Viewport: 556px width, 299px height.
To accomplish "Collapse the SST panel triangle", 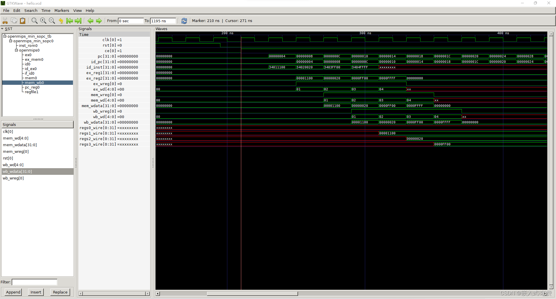I will click(x=2, y=29).
